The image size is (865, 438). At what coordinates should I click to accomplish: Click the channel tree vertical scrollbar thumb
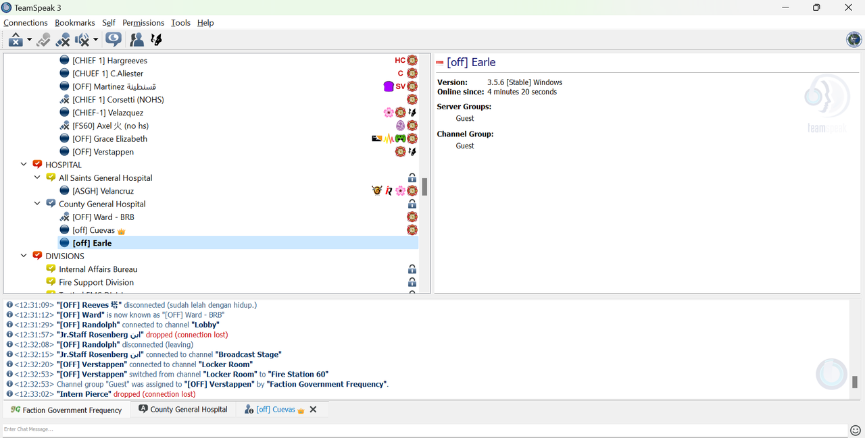(x=425, y=187)
